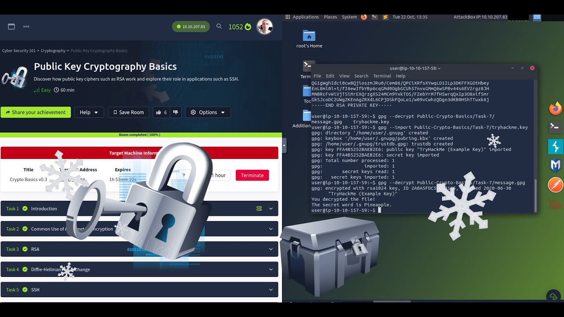The width and height of the screenshot is (564, 317).
Task: Click the 1052 streak flame icon
Action: coord(248,27)
